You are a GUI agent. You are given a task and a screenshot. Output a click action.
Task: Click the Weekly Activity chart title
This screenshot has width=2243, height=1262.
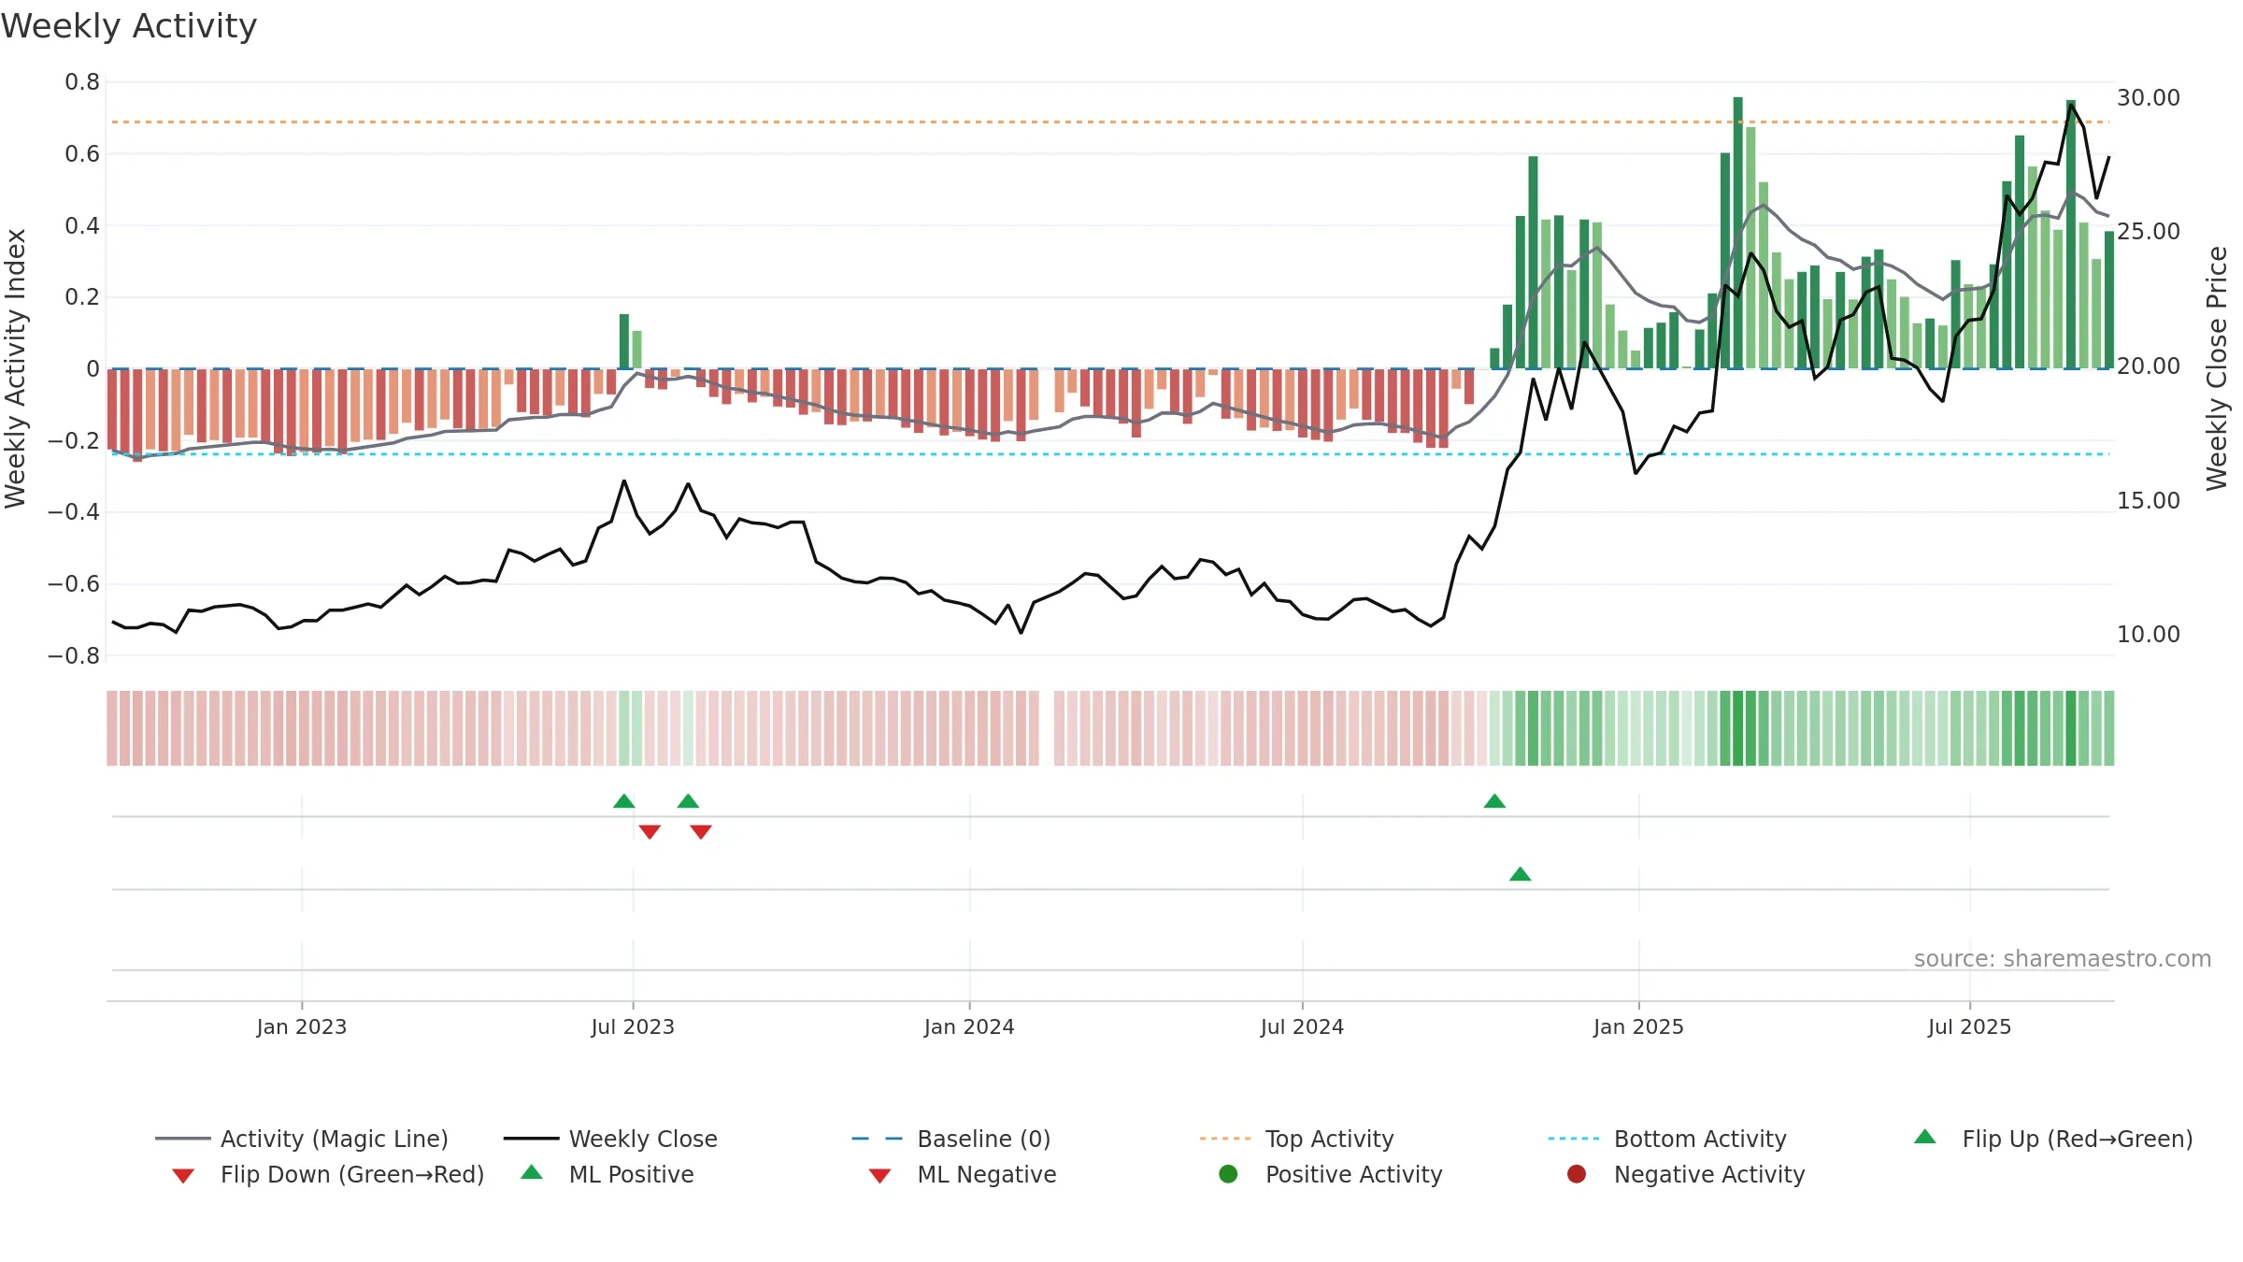tap(129, 26)
